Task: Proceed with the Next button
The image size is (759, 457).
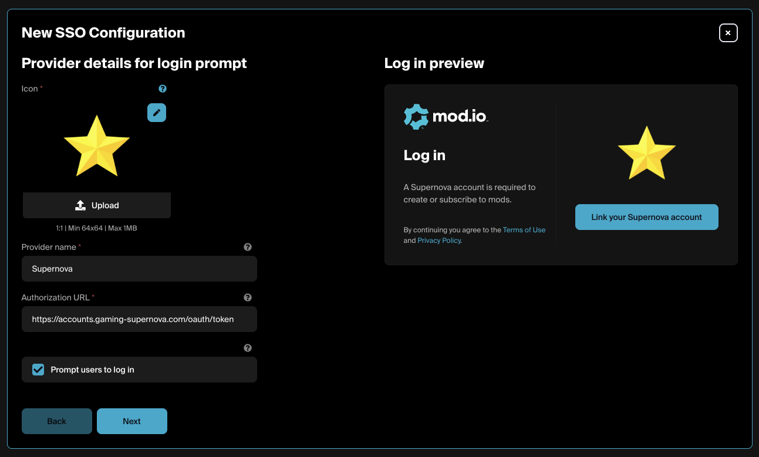Action: (x=132, y=421)
